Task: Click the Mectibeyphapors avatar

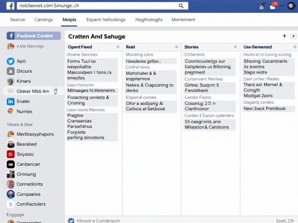Action: point(10,134)
